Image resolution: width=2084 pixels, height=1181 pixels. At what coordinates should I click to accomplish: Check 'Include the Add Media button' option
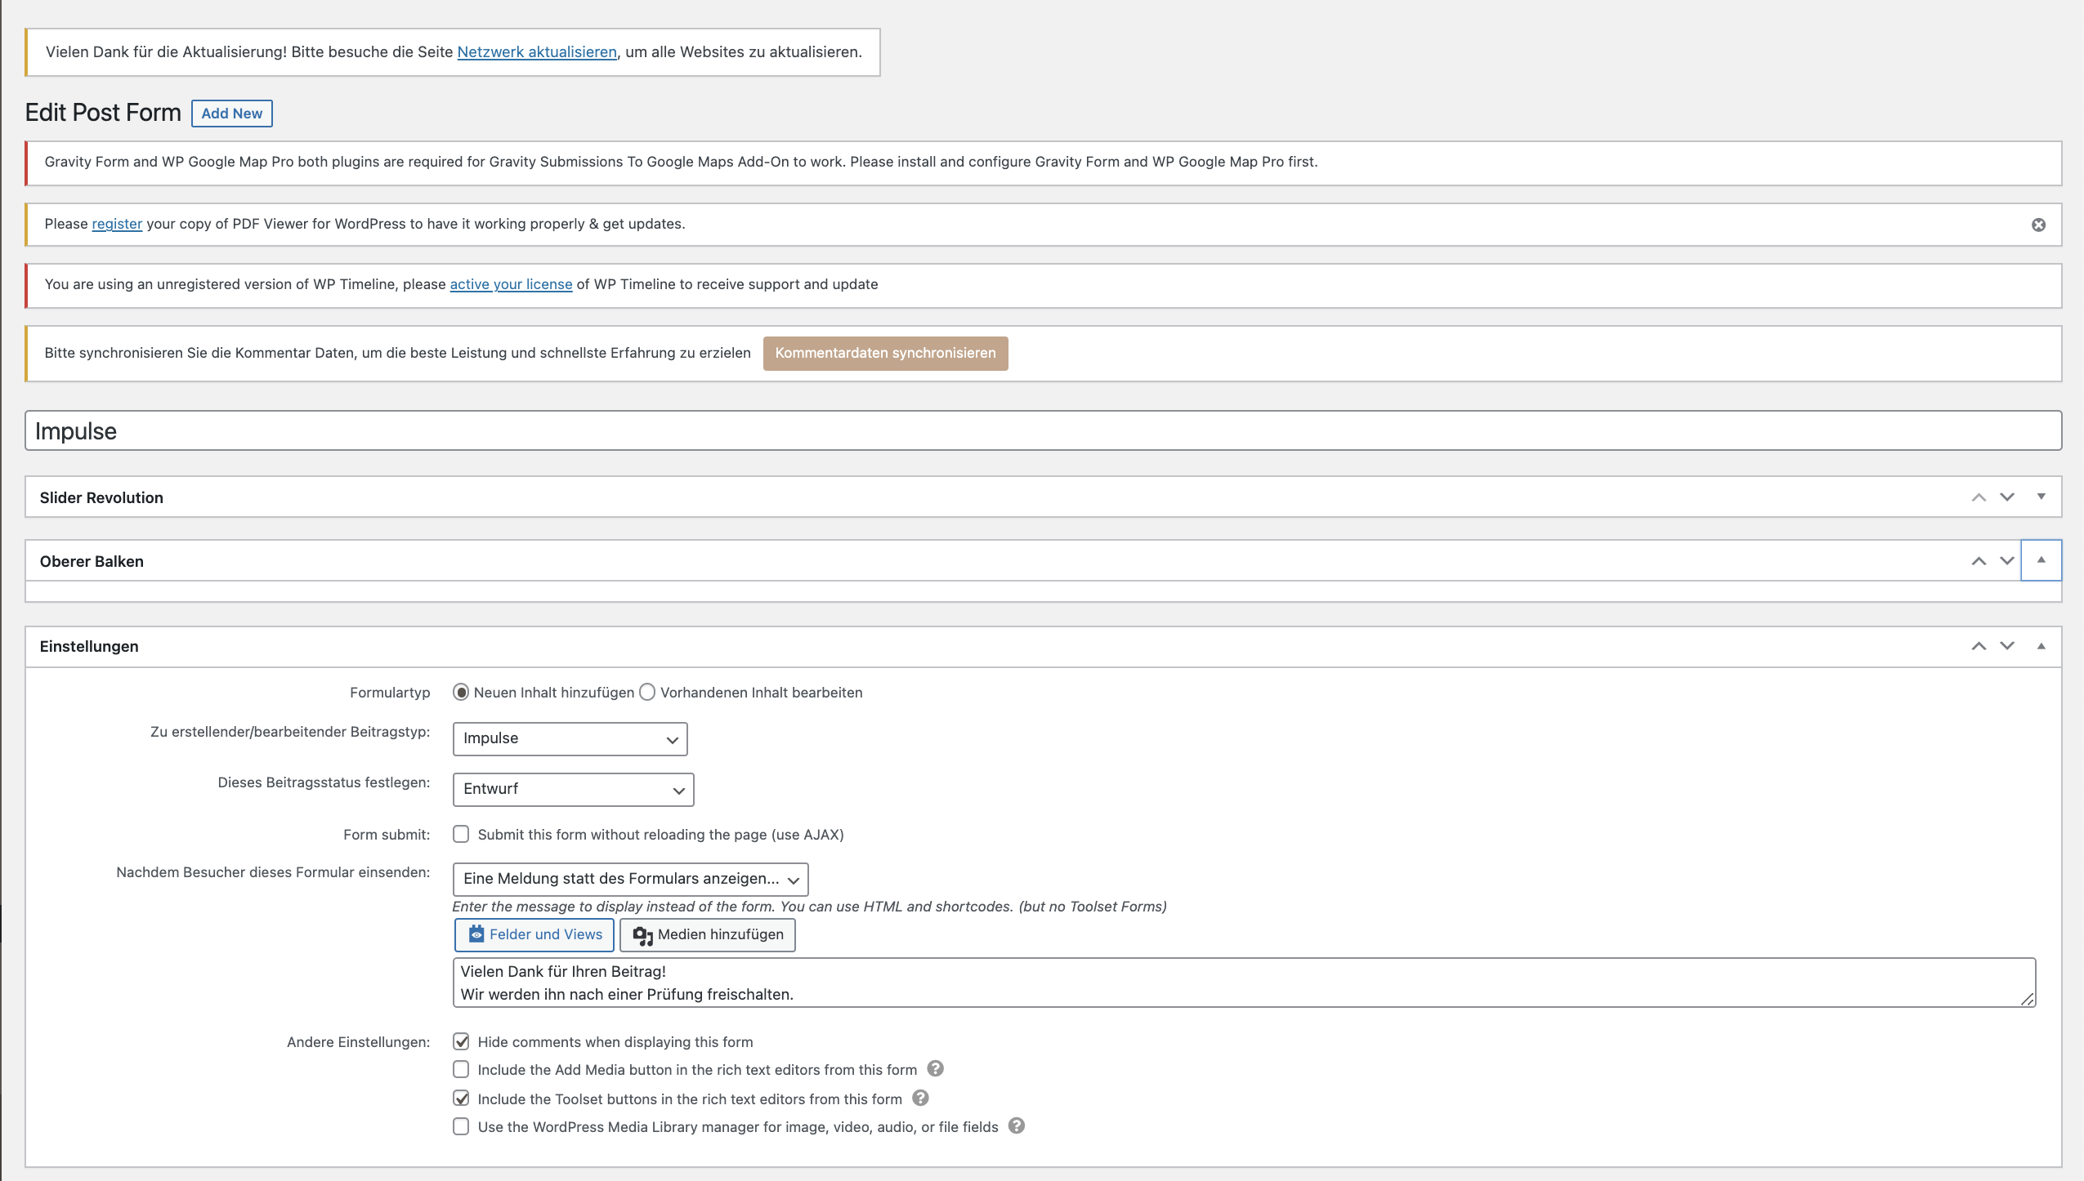[x=461, y=1069]
